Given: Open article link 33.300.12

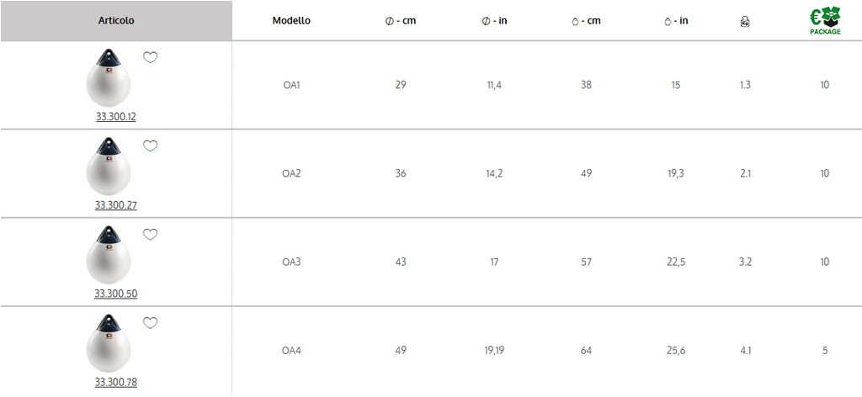Looking at the screenshot, I should (115, 117).
